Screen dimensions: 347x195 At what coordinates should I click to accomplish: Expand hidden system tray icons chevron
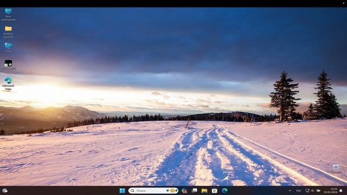290,191
